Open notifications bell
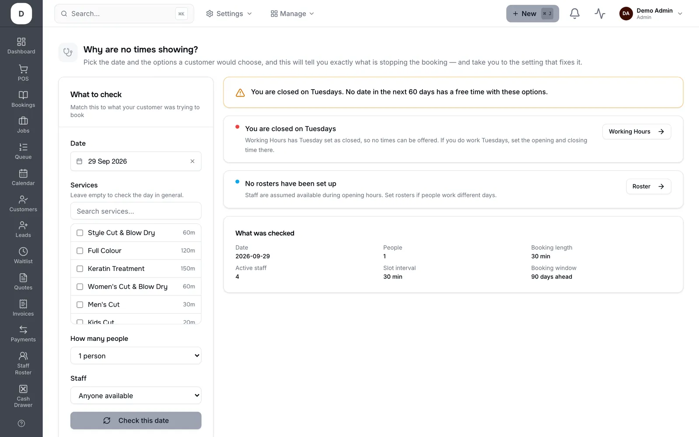This screenshot has width=699, height=437. pyautogui.click(x=574, y=14)
